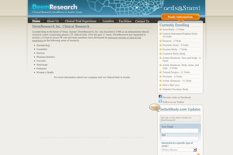
Task: Open Central Abdominal Bulging Study link
Action: pyautogui.click(x=181, y=35)
